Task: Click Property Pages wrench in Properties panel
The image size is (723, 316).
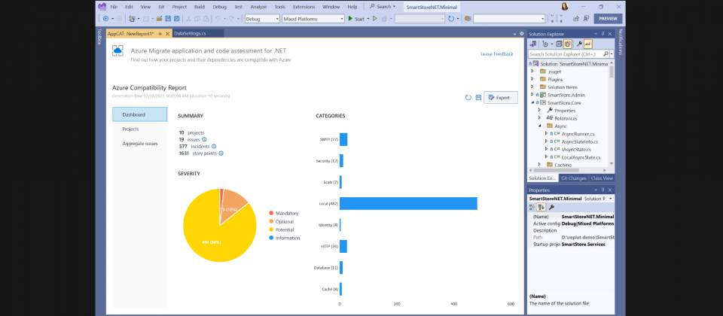Action: point(551,208)
